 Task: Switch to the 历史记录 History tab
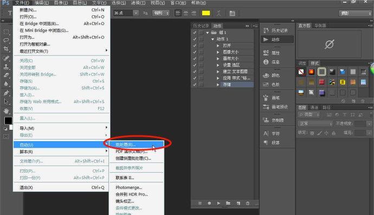201,26
